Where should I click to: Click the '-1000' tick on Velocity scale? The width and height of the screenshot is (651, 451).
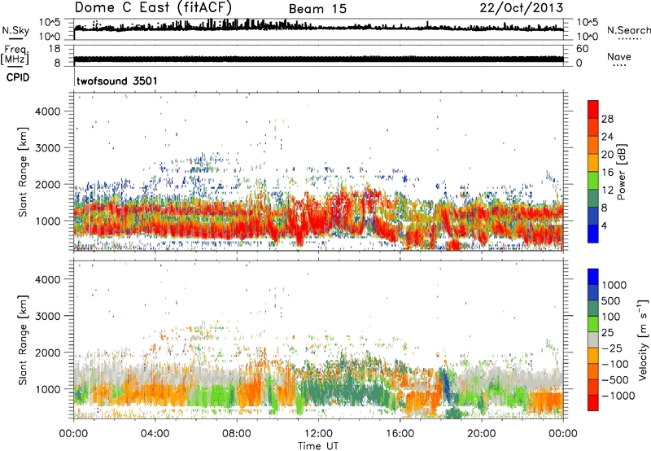[x=618, y=396]
